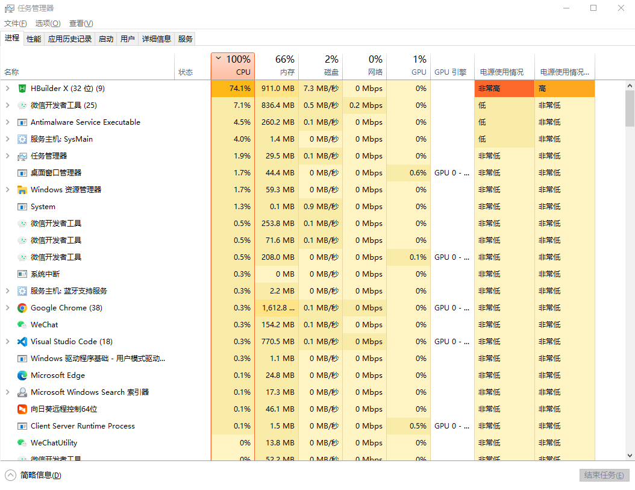Select the 1,612.8 memory cell for Chrome
Viewport: 635px width, 490px height.
pyautogui.click(x=277, y=308)
